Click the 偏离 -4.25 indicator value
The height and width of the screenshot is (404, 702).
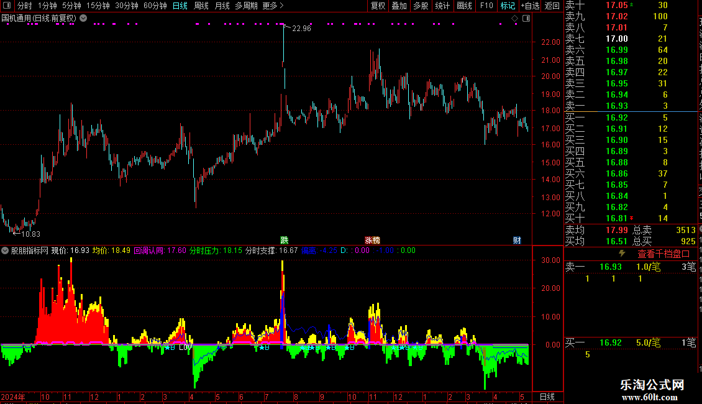pos(319,250)
